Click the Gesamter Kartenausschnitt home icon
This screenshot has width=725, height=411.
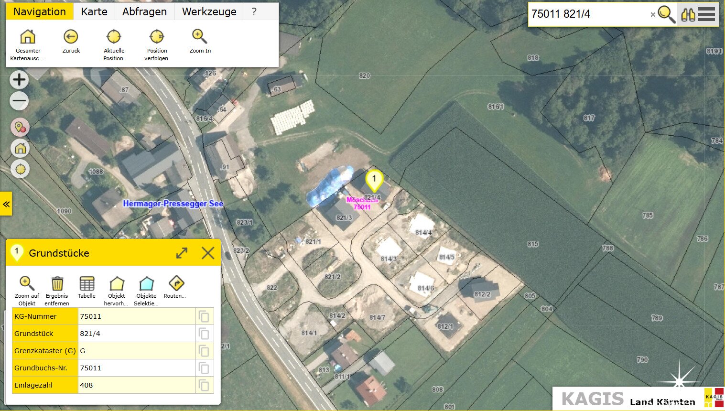pos(28,37)
